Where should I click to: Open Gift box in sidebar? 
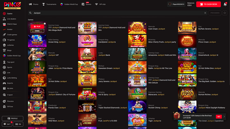click(x=8, y=106)
